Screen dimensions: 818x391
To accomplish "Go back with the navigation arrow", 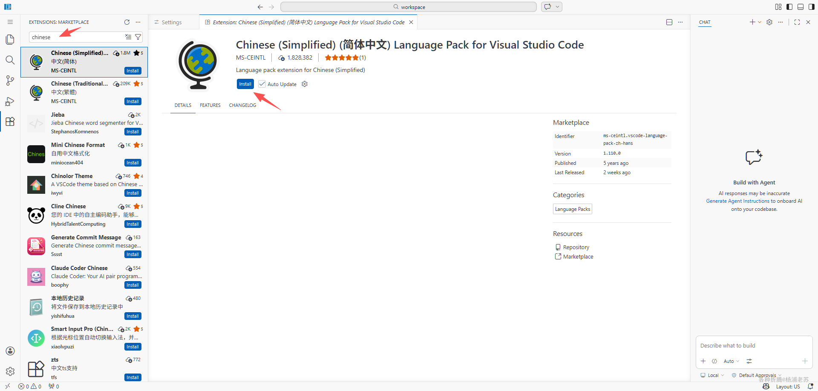I will click(x=260, y=7).
